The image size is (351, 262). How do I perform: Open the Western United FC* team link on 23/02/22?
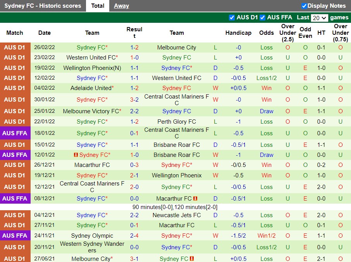tap(92, 58)
